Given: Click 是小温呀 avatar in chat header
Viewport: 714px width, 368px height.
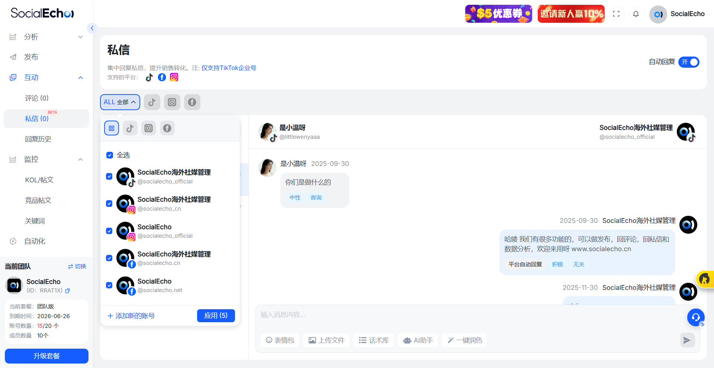Looking at the screenshot, I should pyautogui.click(x=267, y=132).
